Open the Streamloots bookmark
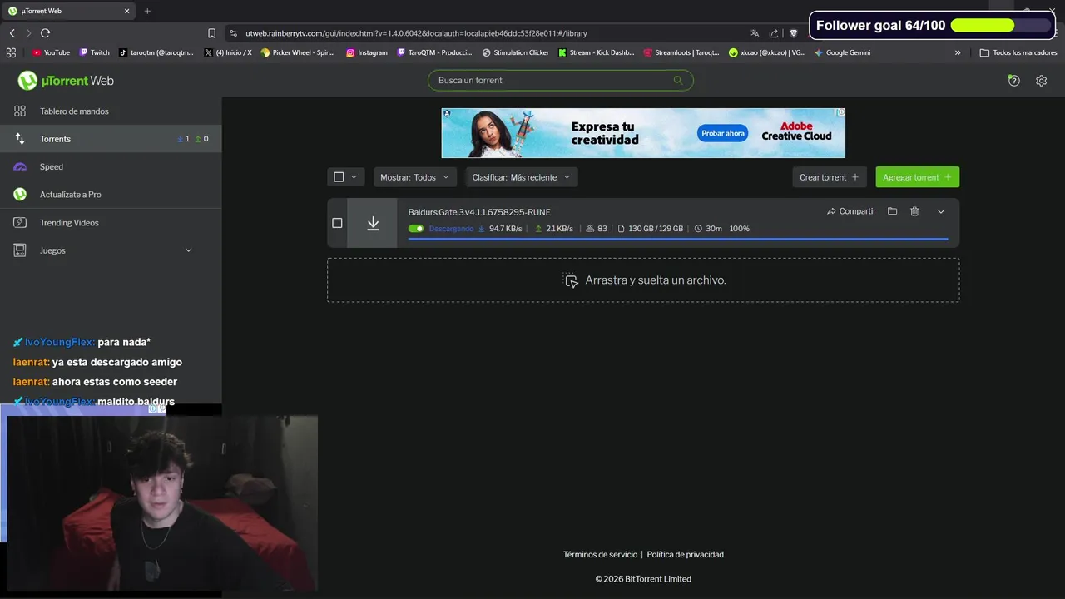The height and width of the screenshot is (599, 1065). pos(681,52)
